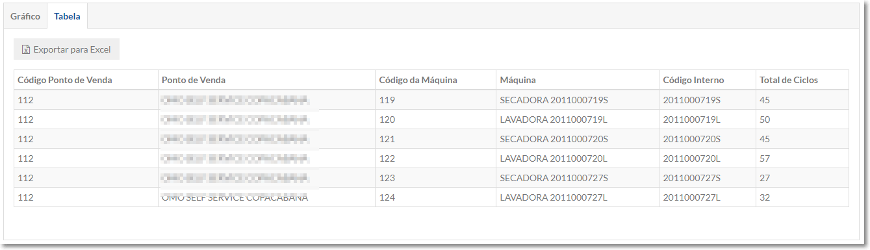Click Exportar para Excel button
Screen dimensions: 870x250
66,49
